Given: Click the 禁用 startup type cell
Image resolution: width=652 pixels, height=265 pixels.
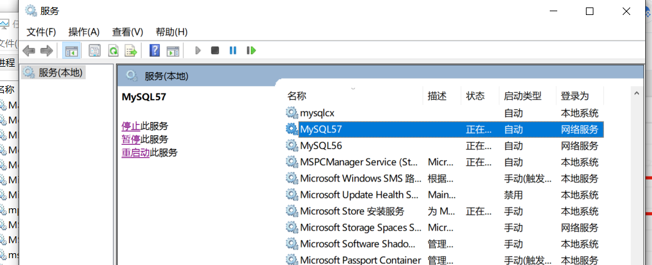Looking at the screenshot, I should (513, 195).
